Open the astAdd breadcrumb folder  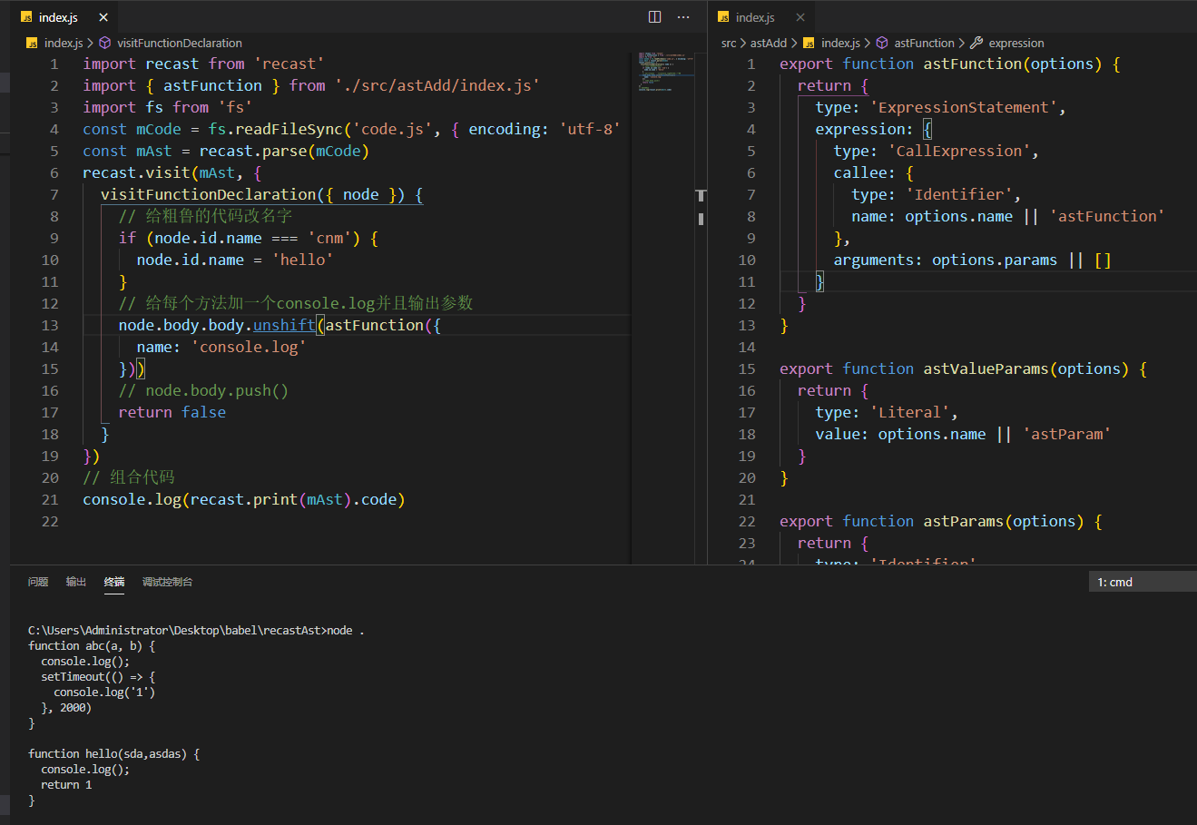click(769, 43)
